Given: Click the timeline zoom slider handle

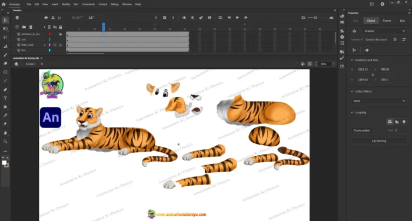Looking at the screenshot, I should click(315, 18).
